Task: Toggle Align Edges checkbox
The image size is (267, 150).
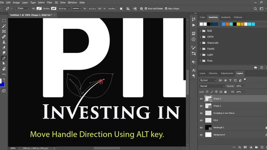Action: [166, 8]
